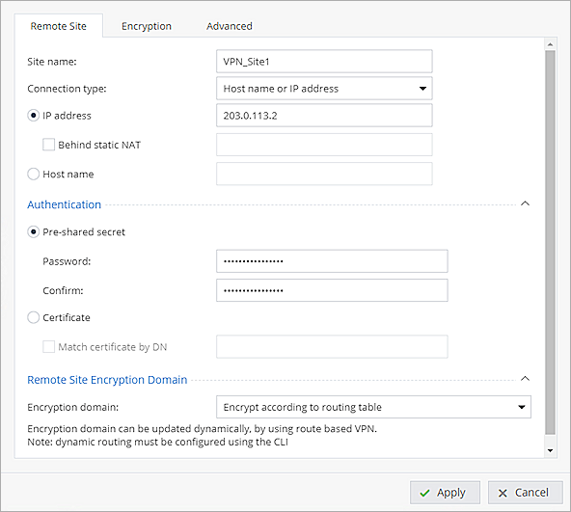Collapse the Authentication section chevron
The height and width of the screenshot is (512, 571).
click(x=525, y=203)
